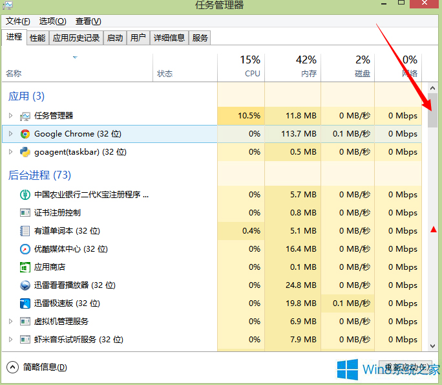This screenshot has width=442, height=385.
Task: Click the 优酷媒体中心 icon
Action: click(x=25, y=249)
